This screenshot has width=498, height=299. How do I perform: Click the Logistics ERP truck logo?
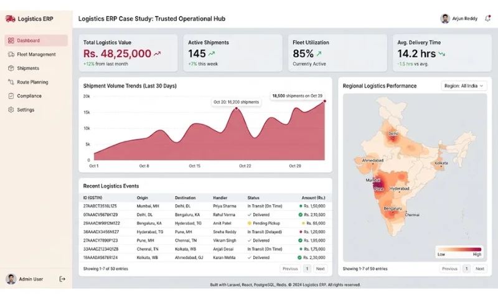coord(10,19)
